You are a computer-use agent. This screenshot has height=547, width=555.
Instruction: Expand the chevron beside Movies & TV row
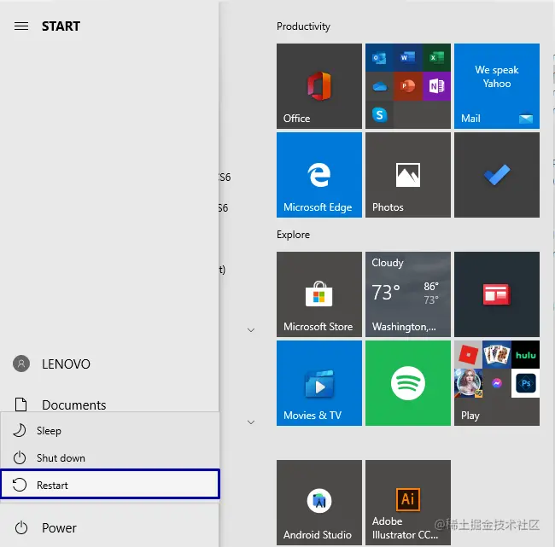coord(251,422)
